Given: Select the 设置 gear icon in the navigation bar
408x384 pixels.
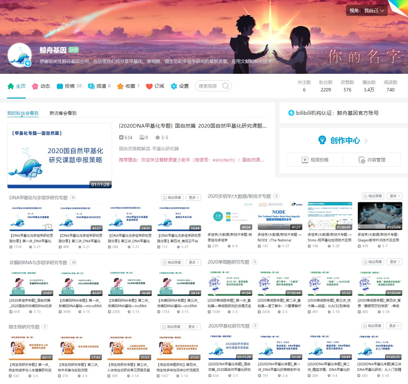Looking at the screenshot, I should coord(174,86).
